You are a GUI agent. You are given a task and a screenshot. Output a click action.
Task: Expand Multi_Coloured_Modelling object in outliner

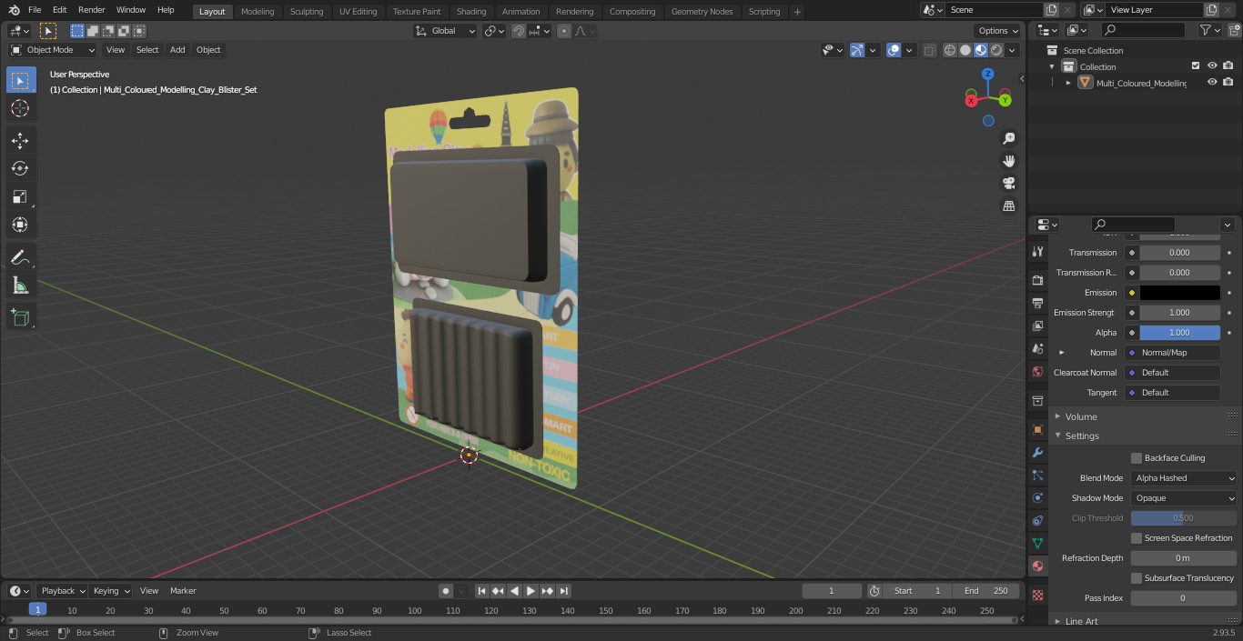coord(1068,83)
